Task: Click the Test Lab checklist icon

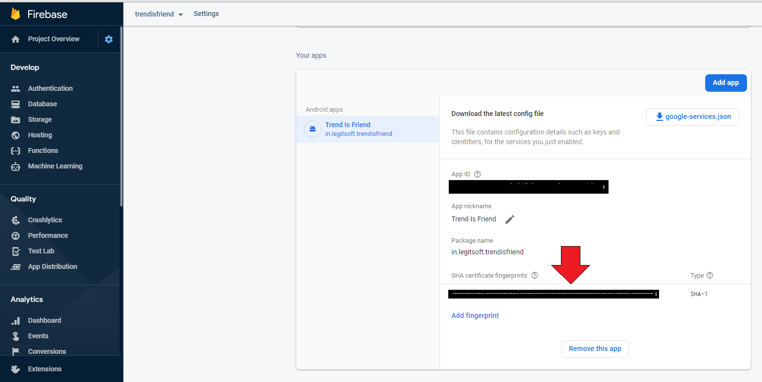Action: tap(16, 251)
